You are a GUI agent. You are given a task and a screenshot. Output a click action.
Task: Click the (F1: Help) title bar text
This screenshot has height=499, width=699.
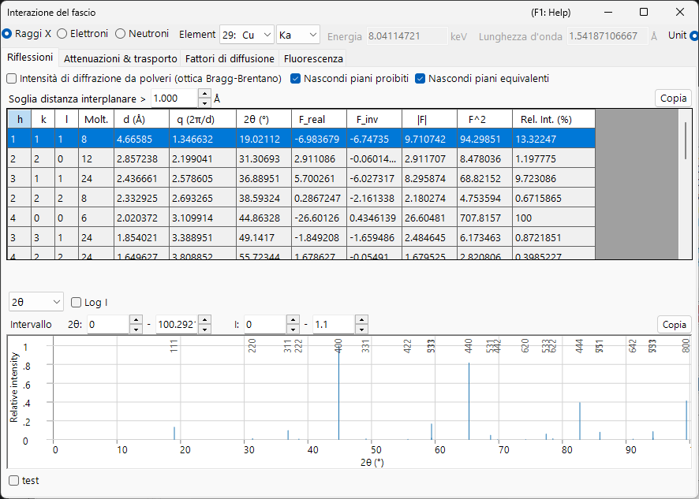(551, 13)
